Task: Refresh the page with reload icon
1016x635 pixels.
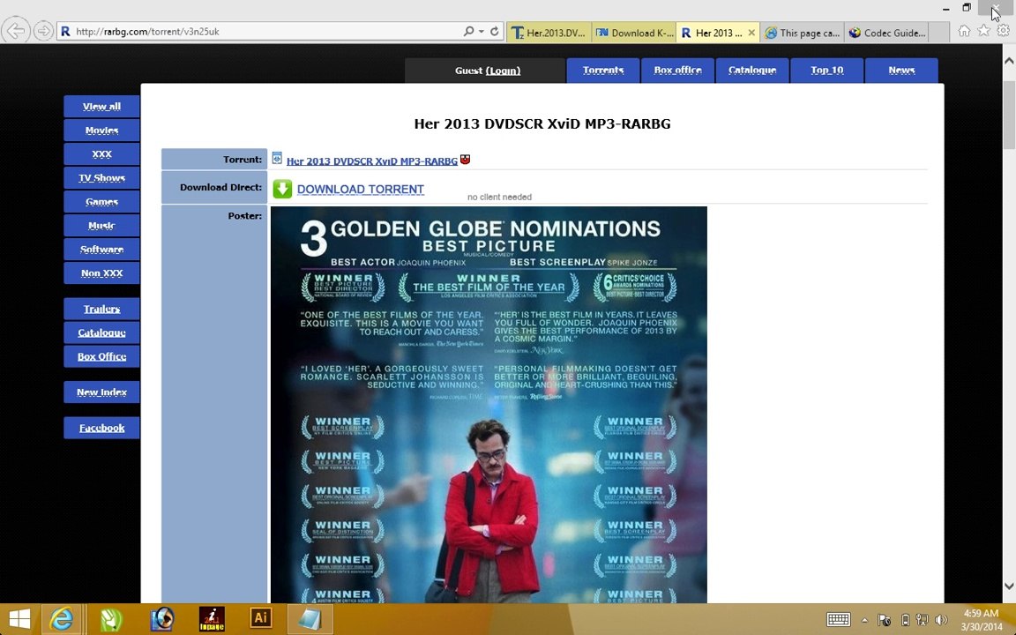Action: tap(495, 31)
